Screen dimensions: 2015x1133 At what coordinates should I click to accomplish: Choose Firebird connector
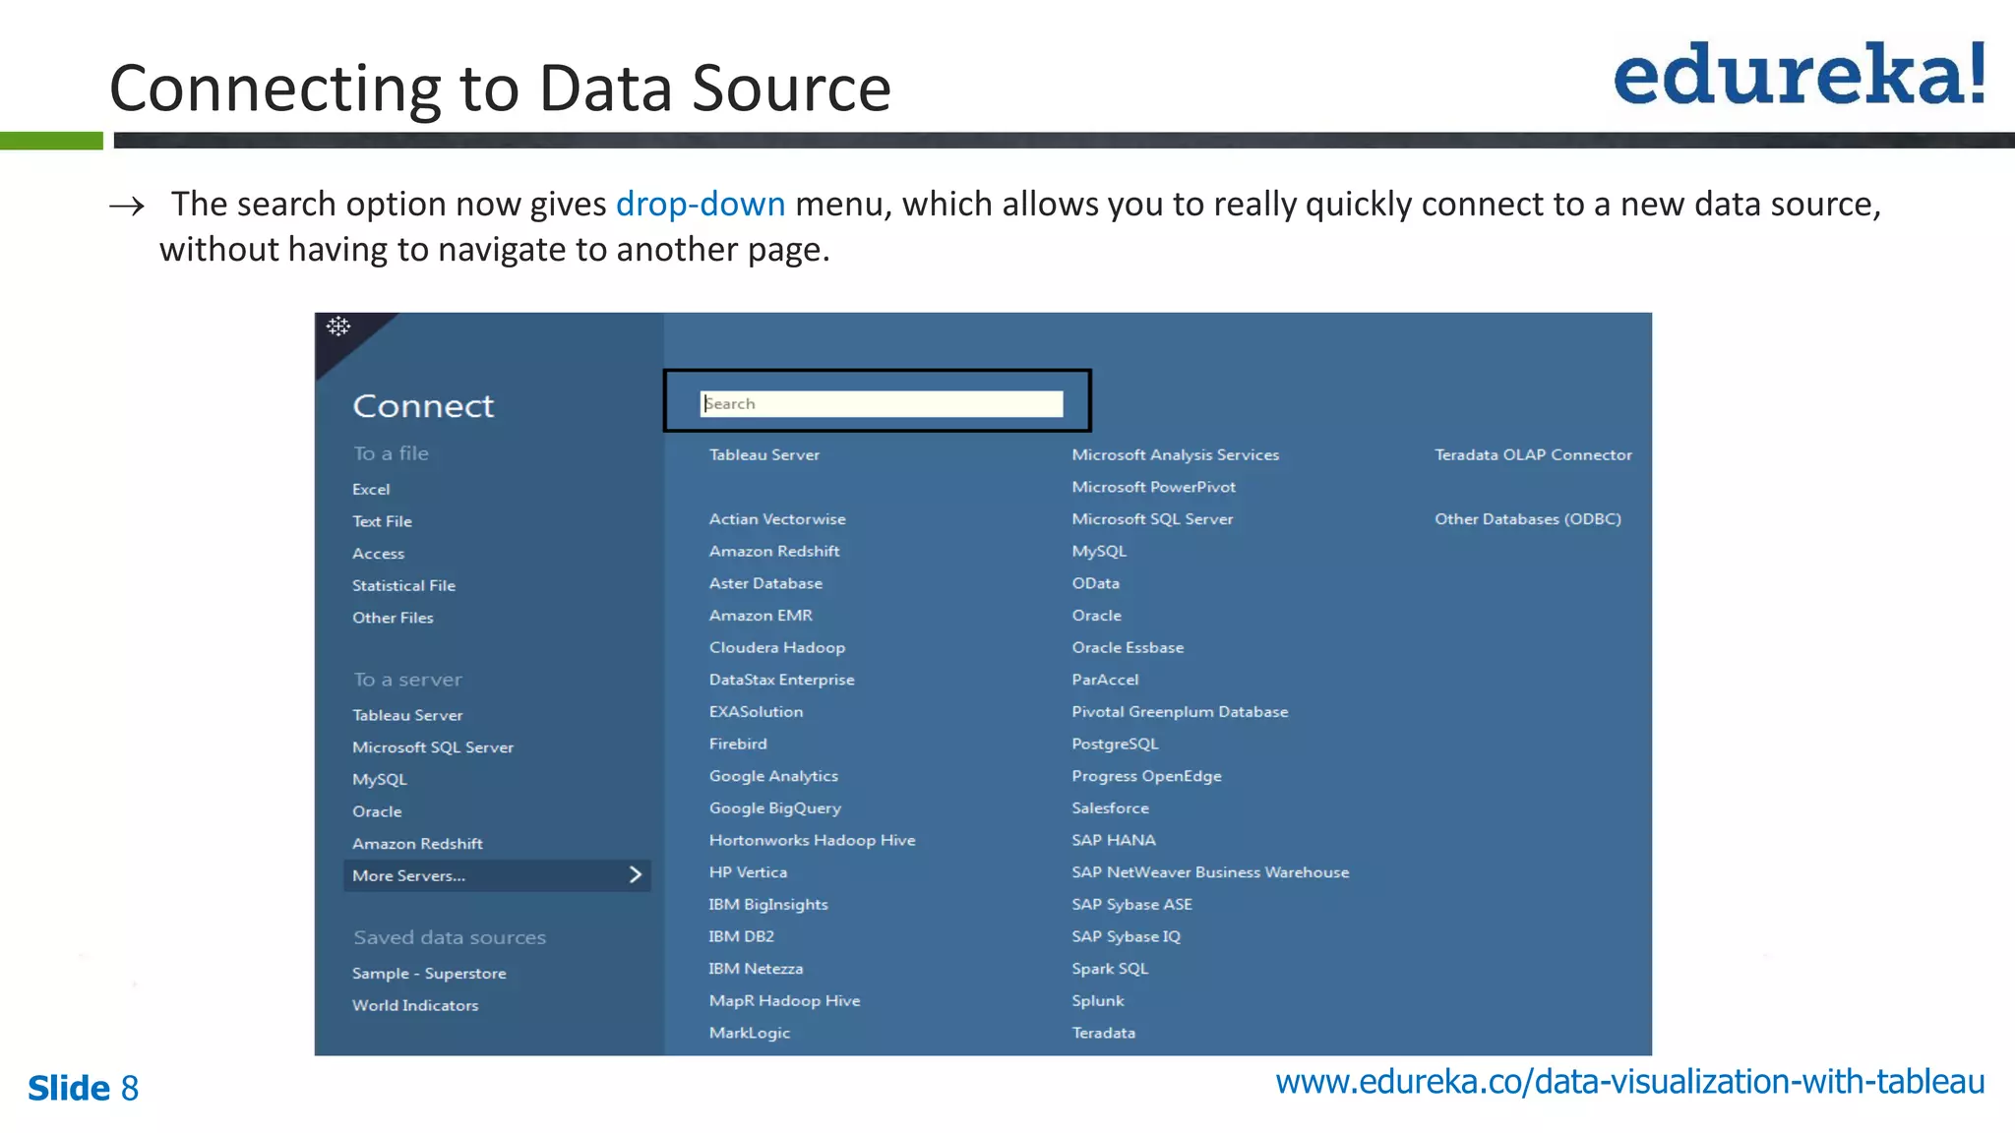click(x=738, y=744)
